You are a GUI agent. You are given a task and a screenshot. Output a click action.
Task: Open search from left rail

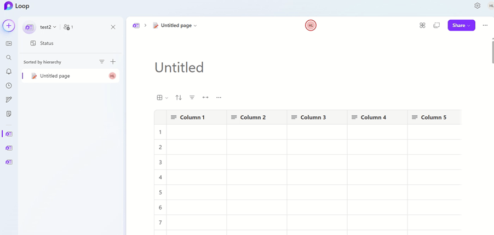(x=9, y=57)
